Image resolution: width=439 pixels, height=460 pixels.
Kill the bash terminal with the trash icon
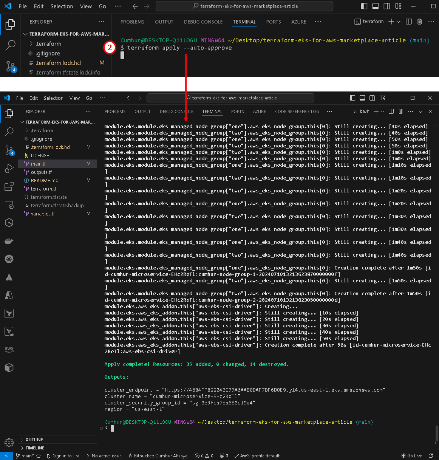click(x=401, y=112)
